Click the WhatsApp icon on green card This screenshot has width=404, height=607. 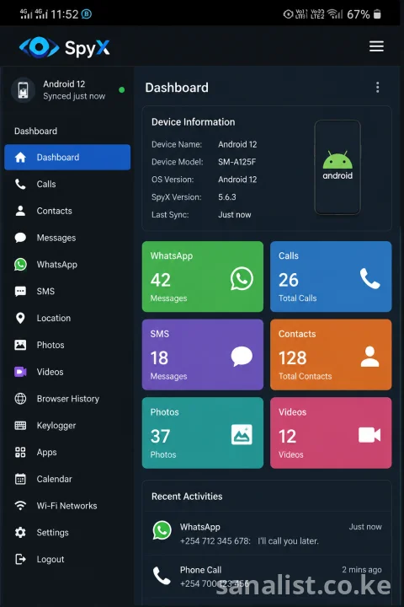242,278
